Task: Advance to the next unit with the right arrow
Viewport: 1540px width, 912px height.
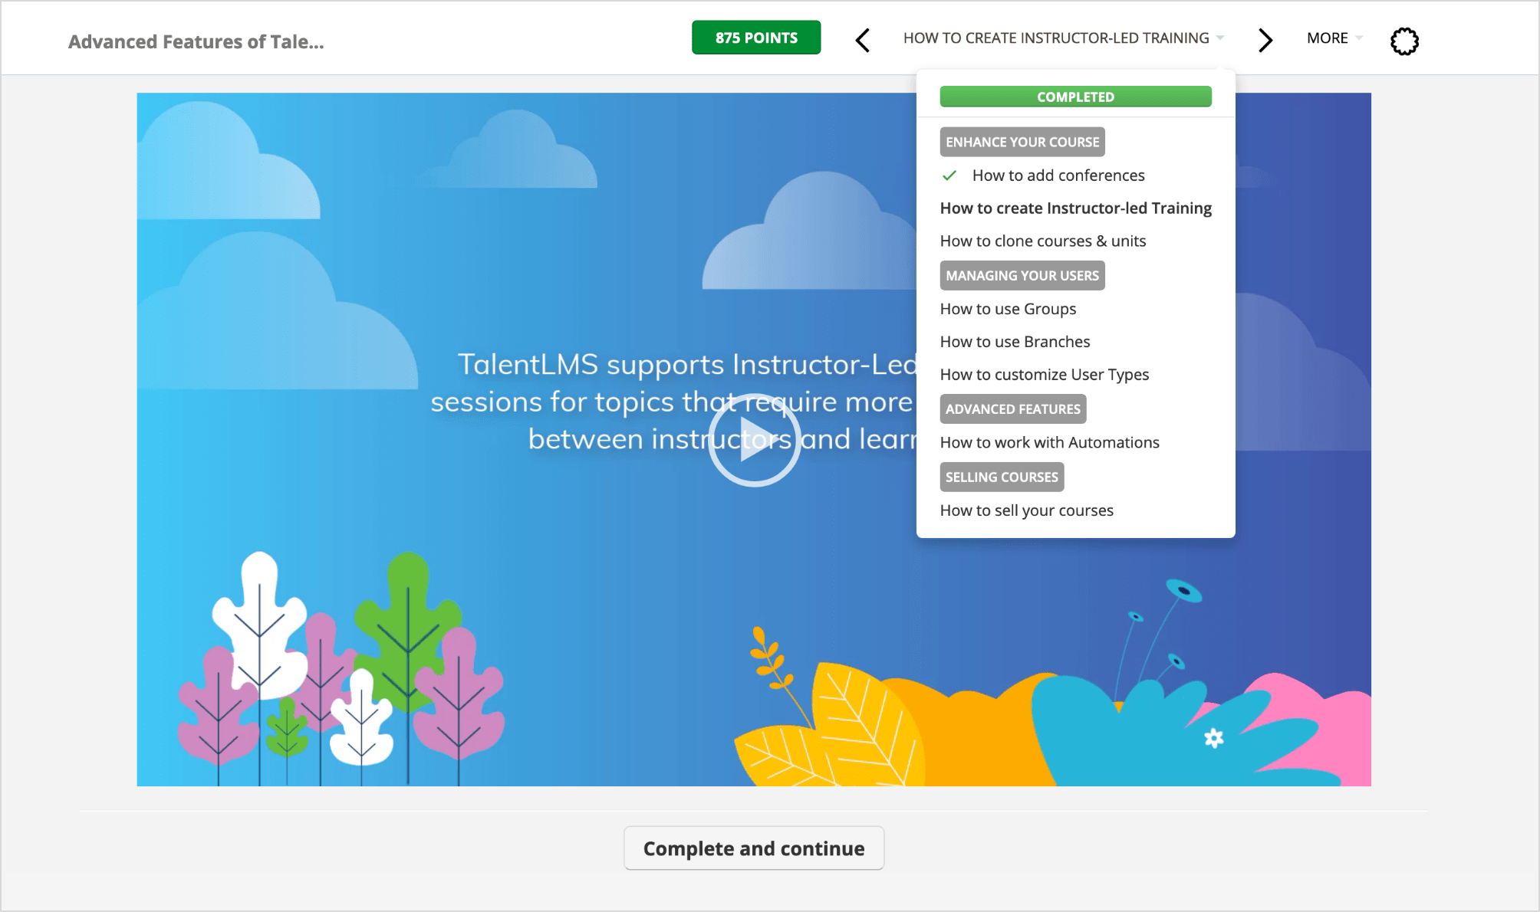Action: 1264,40
